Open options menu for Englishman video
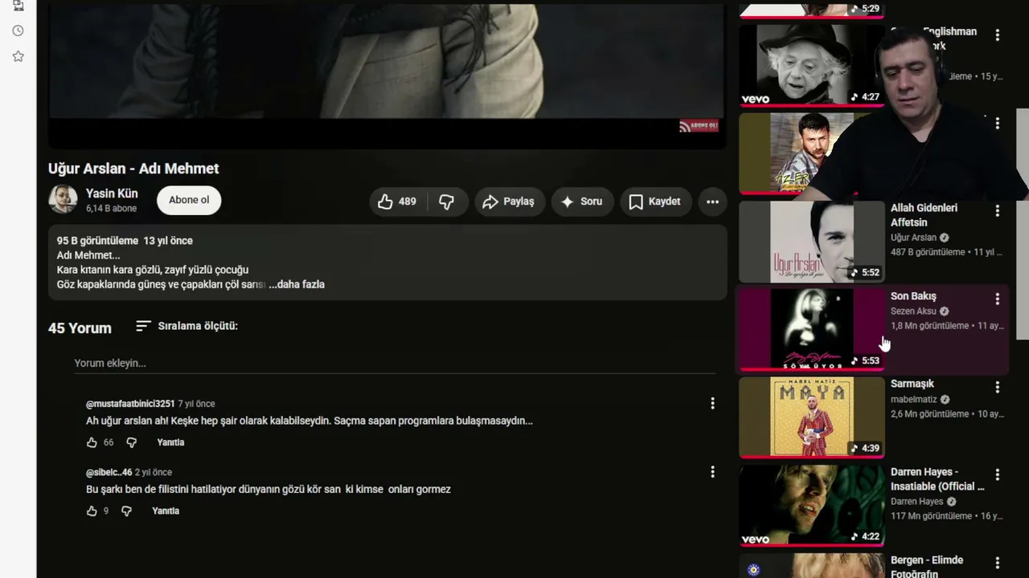Viewport: 1029px width, 578px height. click(997, 35)
